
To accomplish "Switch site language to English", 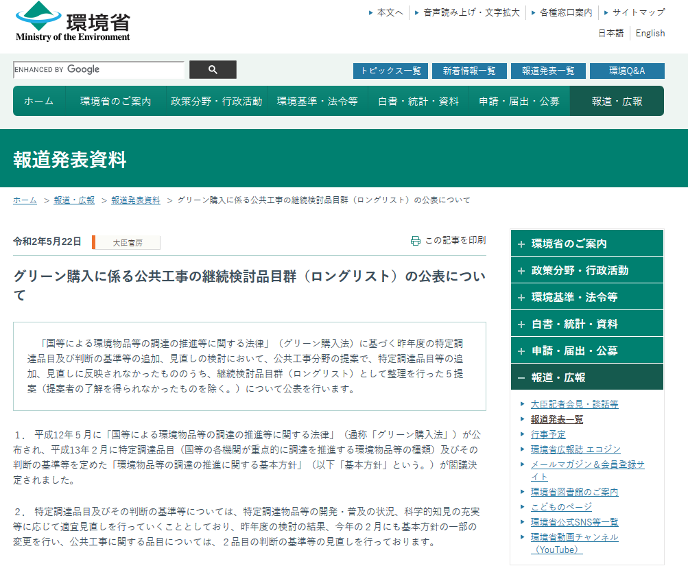I will coord(650,33).
